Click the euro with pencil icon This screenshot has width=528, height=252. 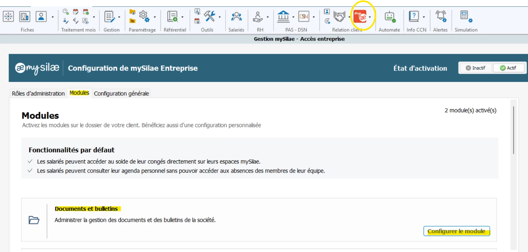point(76,21)
